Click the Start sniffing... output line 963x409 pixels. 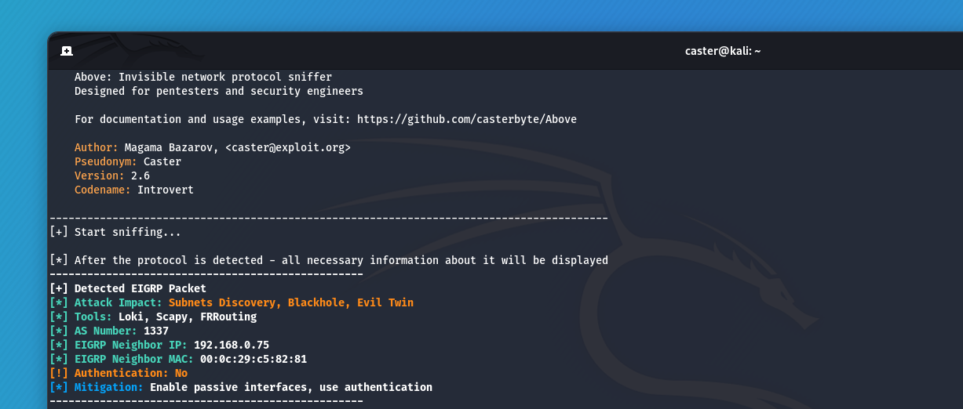tap(115, 232)
